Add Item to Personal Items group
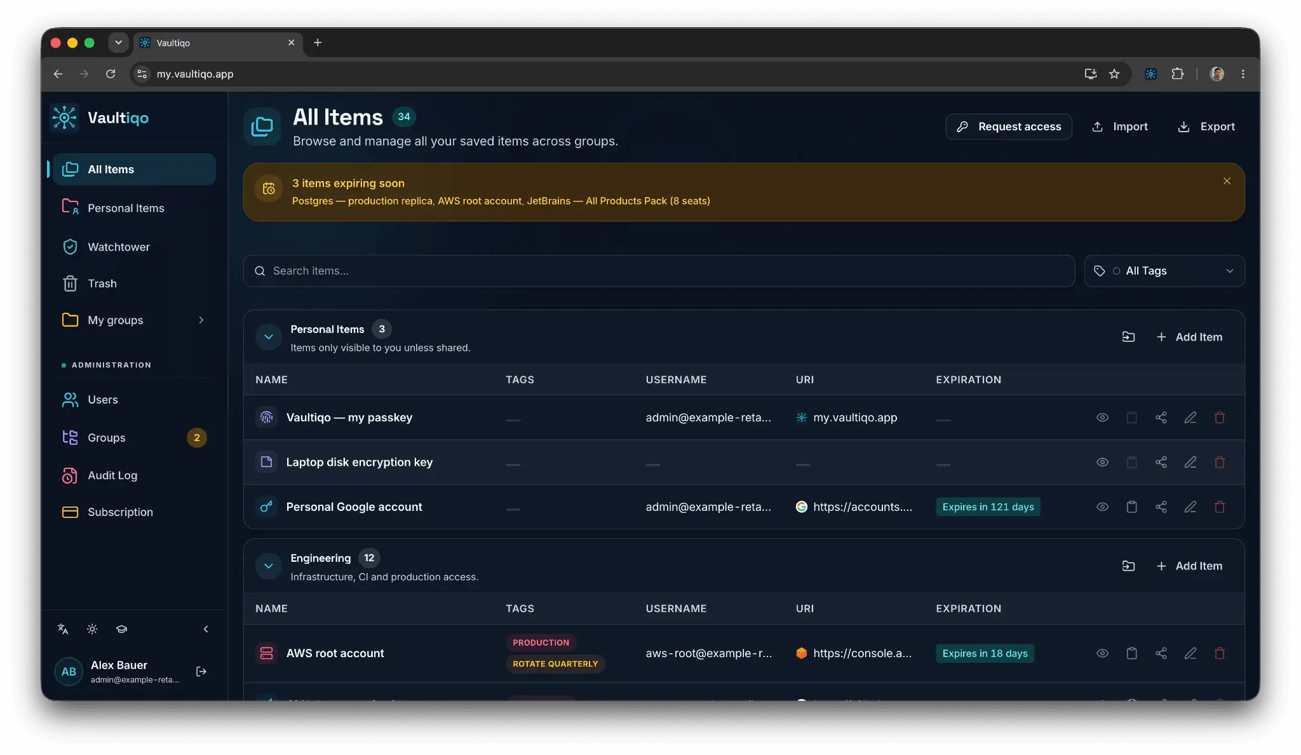This screenshot has height=755, width=1301. 1189,337
